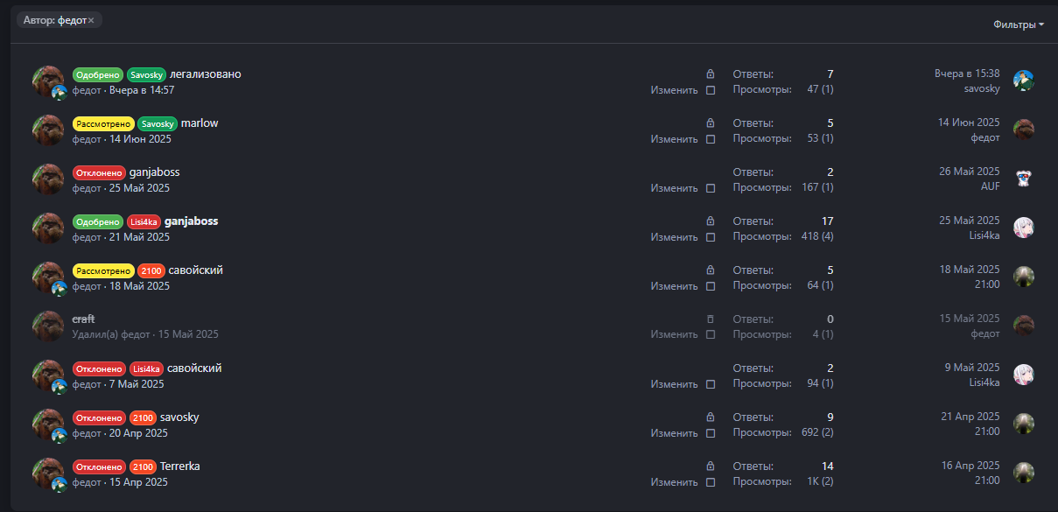Click lock icon on "легализовано" thread row
The image size is (1058, 512).
711,74
